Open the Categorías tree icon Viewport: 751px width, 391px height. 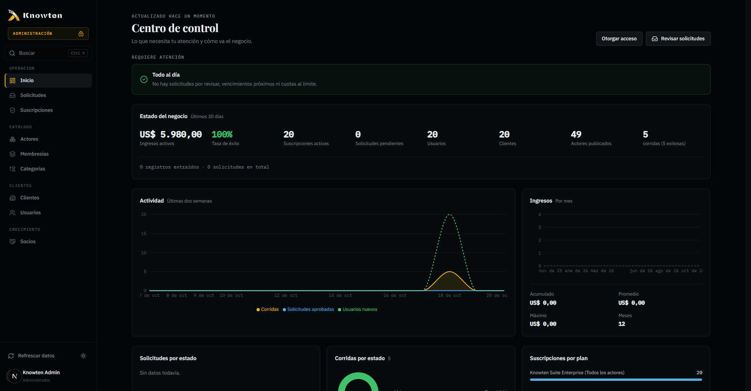13,169
